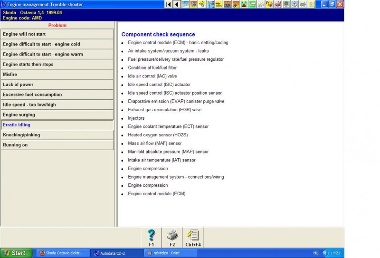Click 'Idle air control (IAC) valve'
Viewport: 380px width, 258px height.
(x=152, y=76)
